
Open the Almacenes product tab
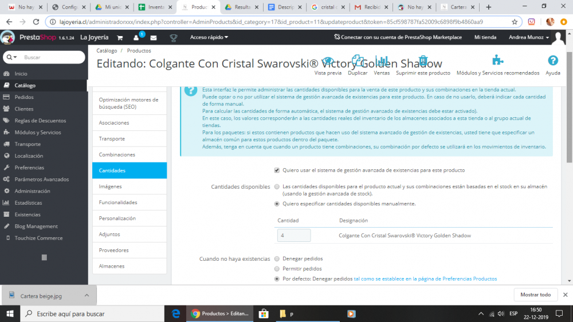click(x=129, y=266)
